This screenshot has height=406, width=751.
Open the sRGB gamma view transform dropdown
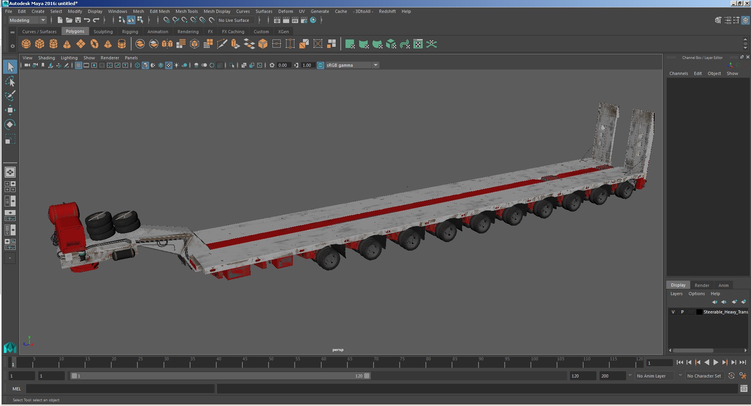pyautogui.click(x=352, y=65)
